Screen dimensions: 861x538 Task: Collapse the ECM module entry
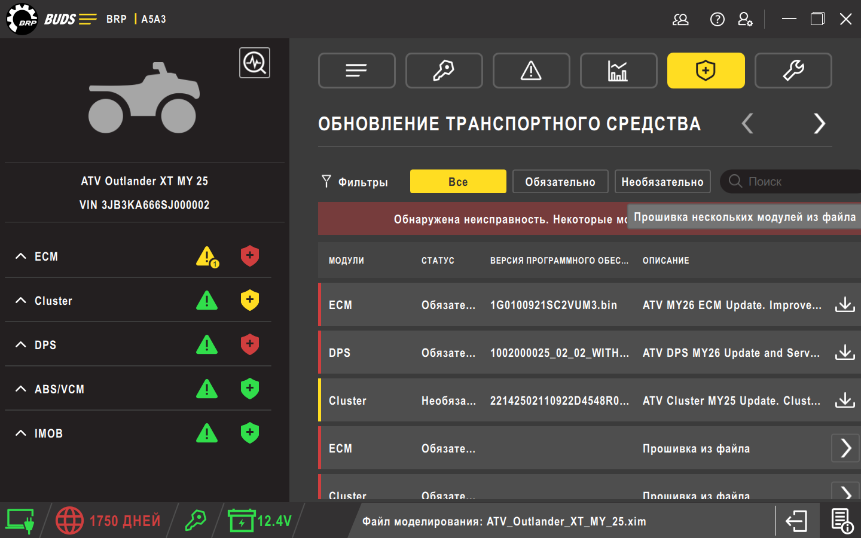coord(21,256)
